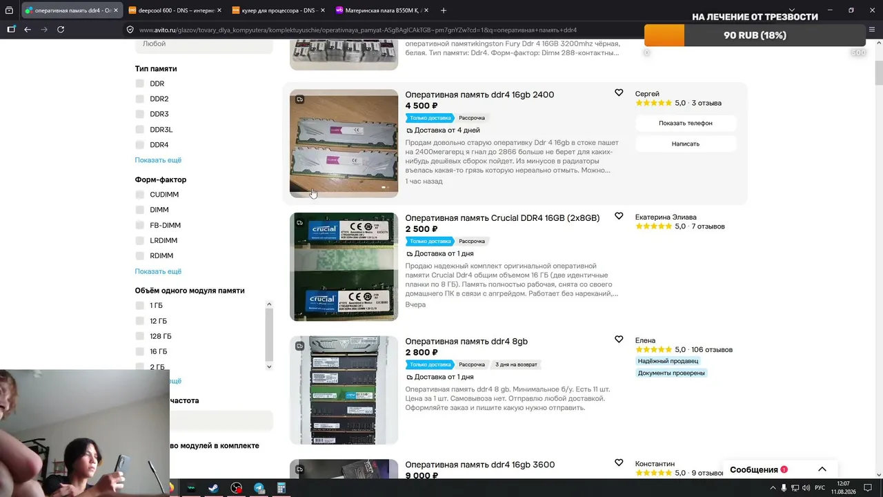Image resolution: width=883 pixels, height=497 pixels.
Task: Open the ddr4 8gb listing thumbnail
Action: tap(344, 390)
